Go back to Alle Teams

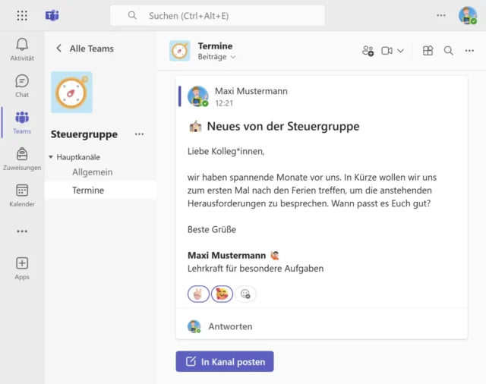[59, 49]
